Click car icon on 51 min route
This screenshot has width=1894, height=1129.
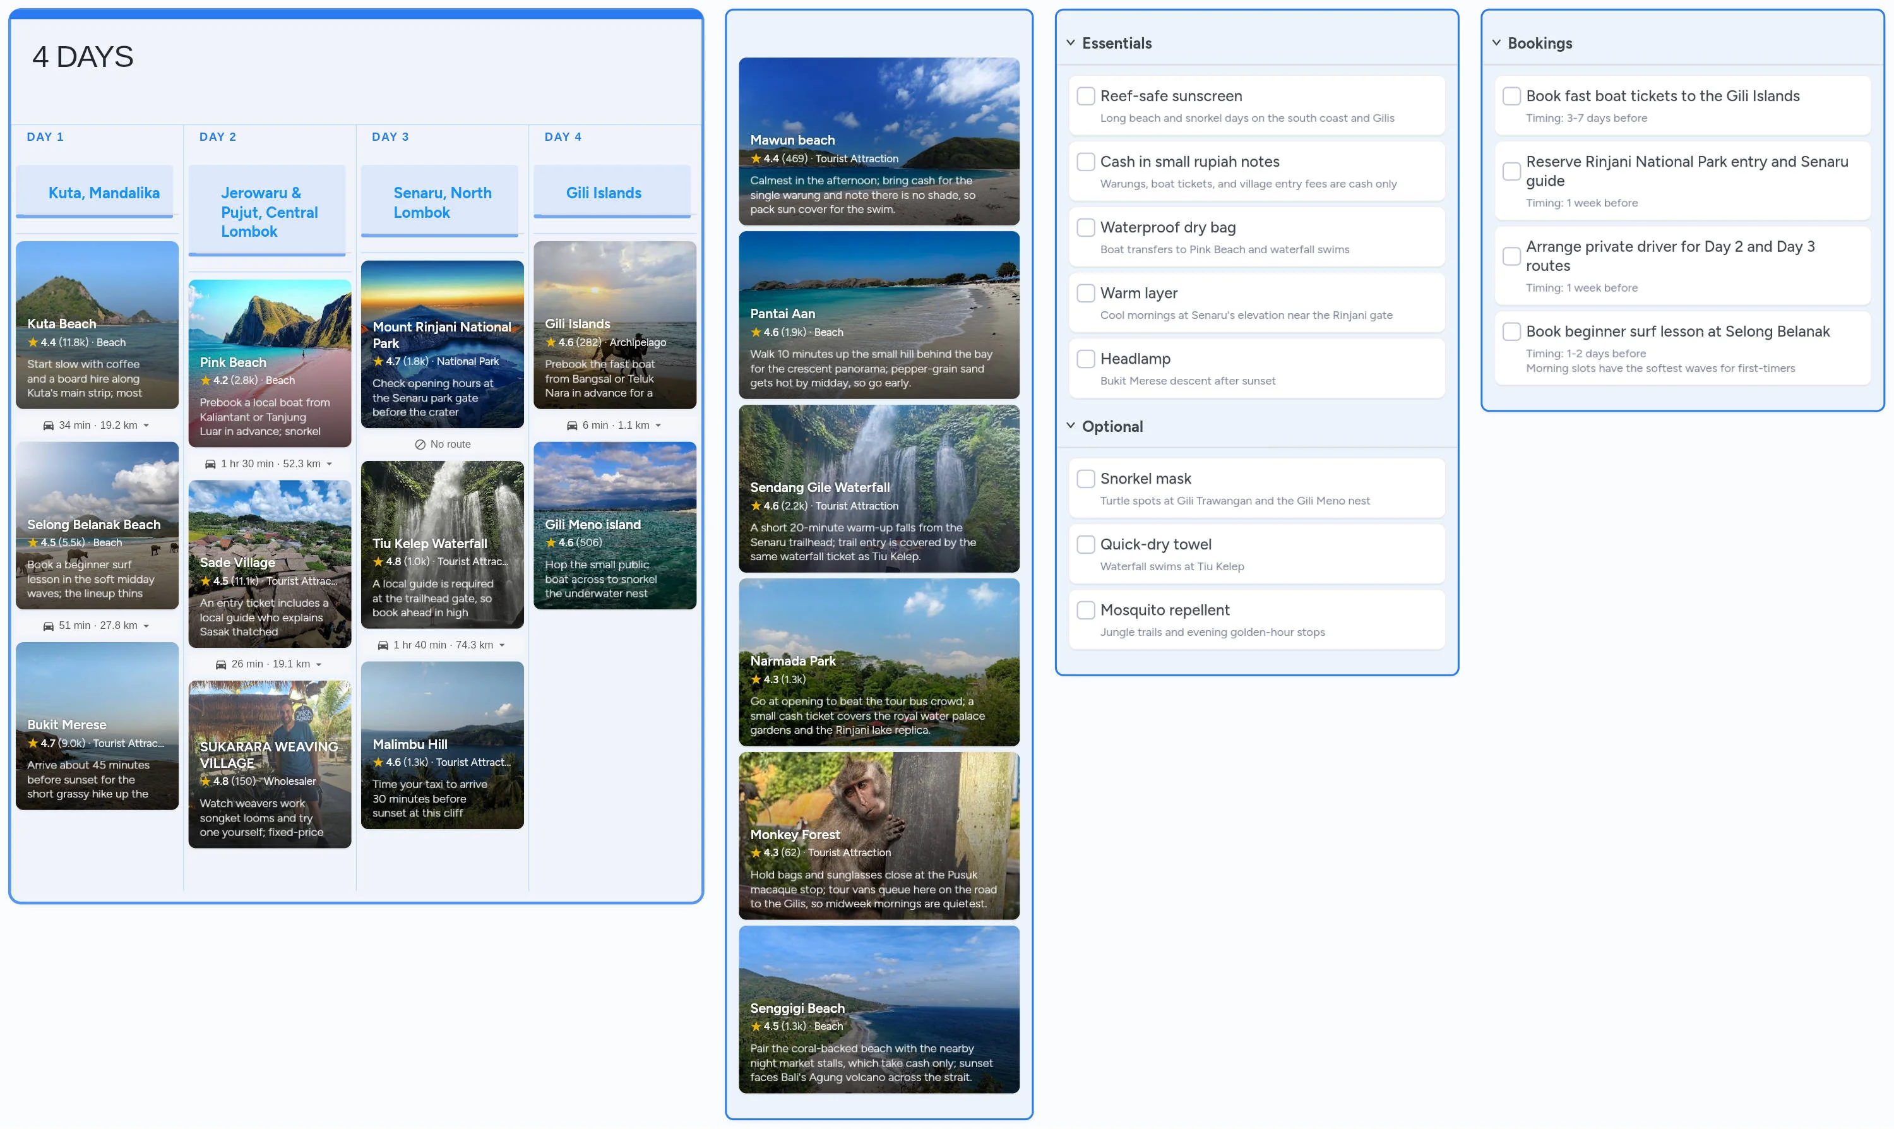pyautogui.click(x=49, y=625)
